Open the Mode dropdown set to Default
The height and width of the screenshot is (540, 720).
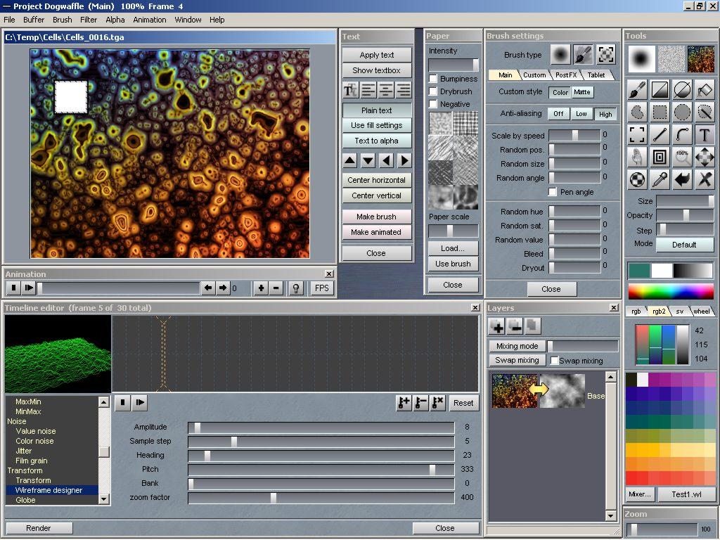[x=684, y=245]
